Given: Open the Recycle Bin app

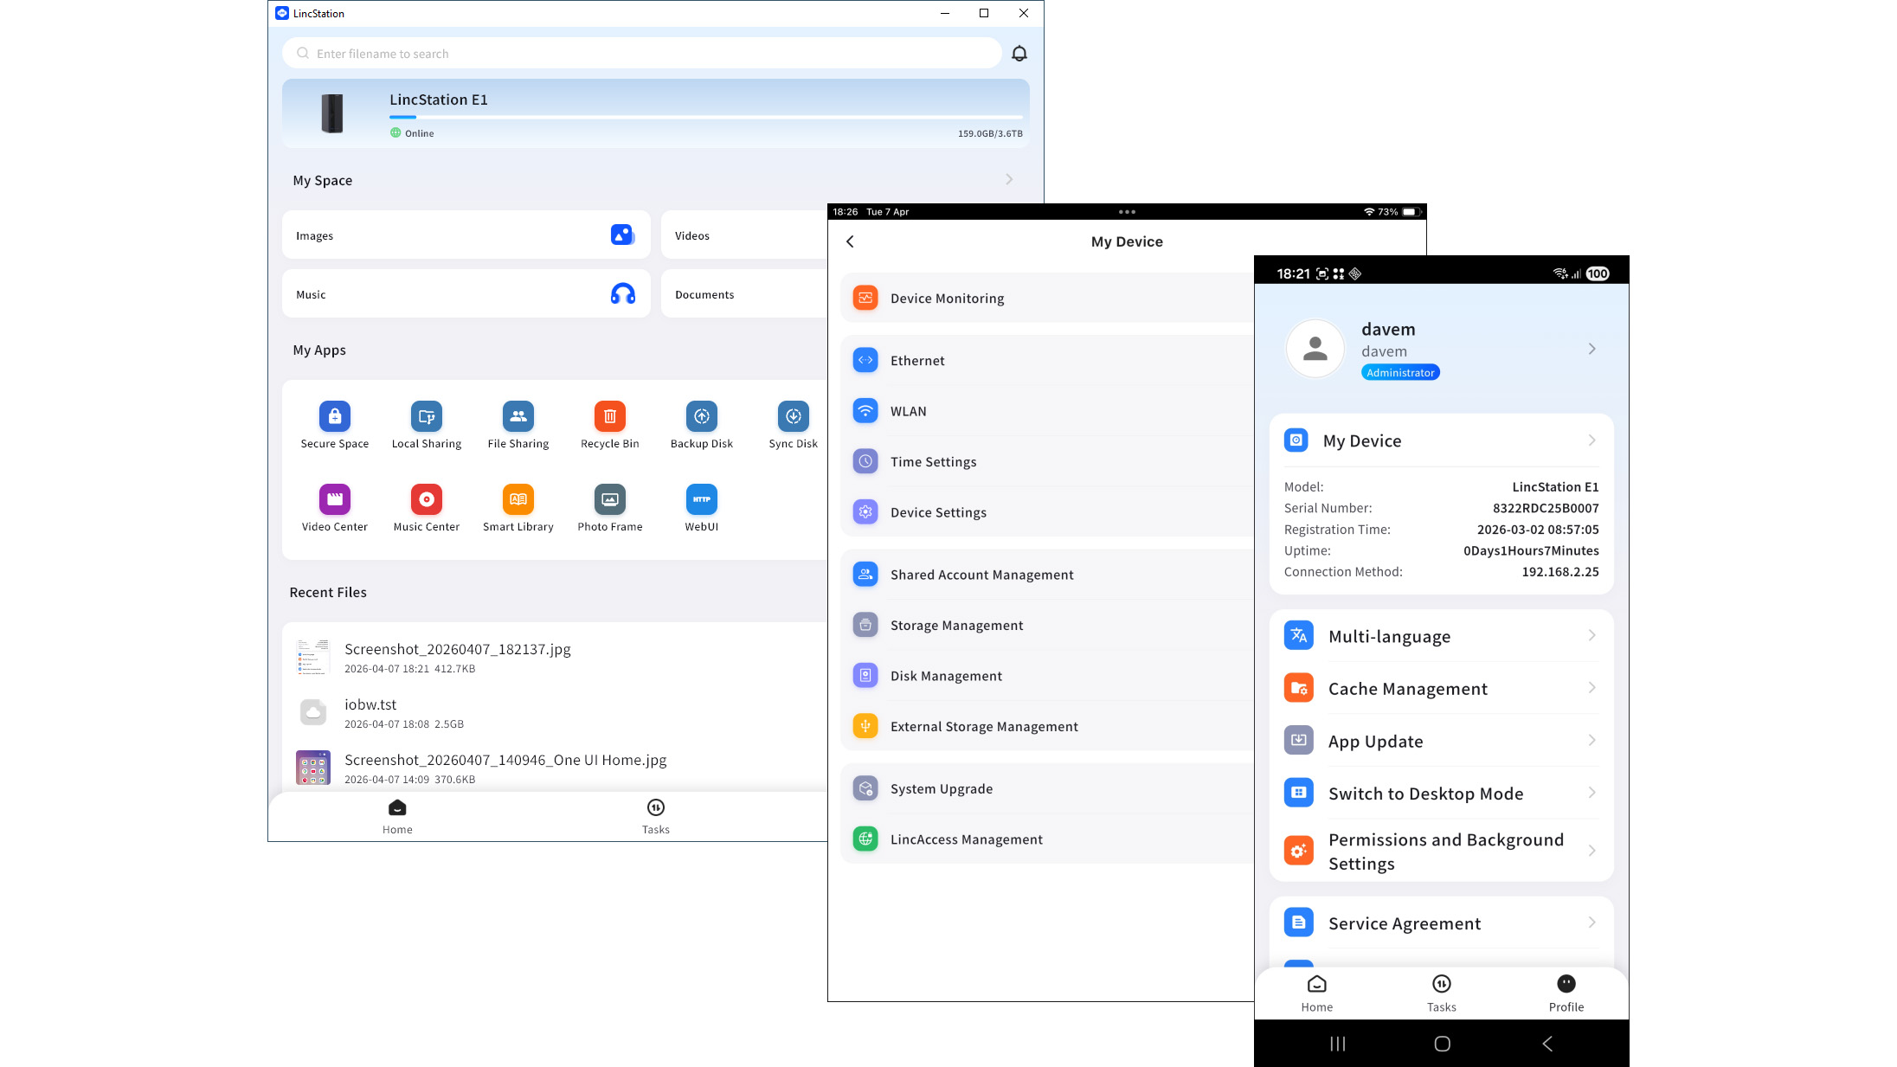Looking at the screenshot, I should pos(610,426).
